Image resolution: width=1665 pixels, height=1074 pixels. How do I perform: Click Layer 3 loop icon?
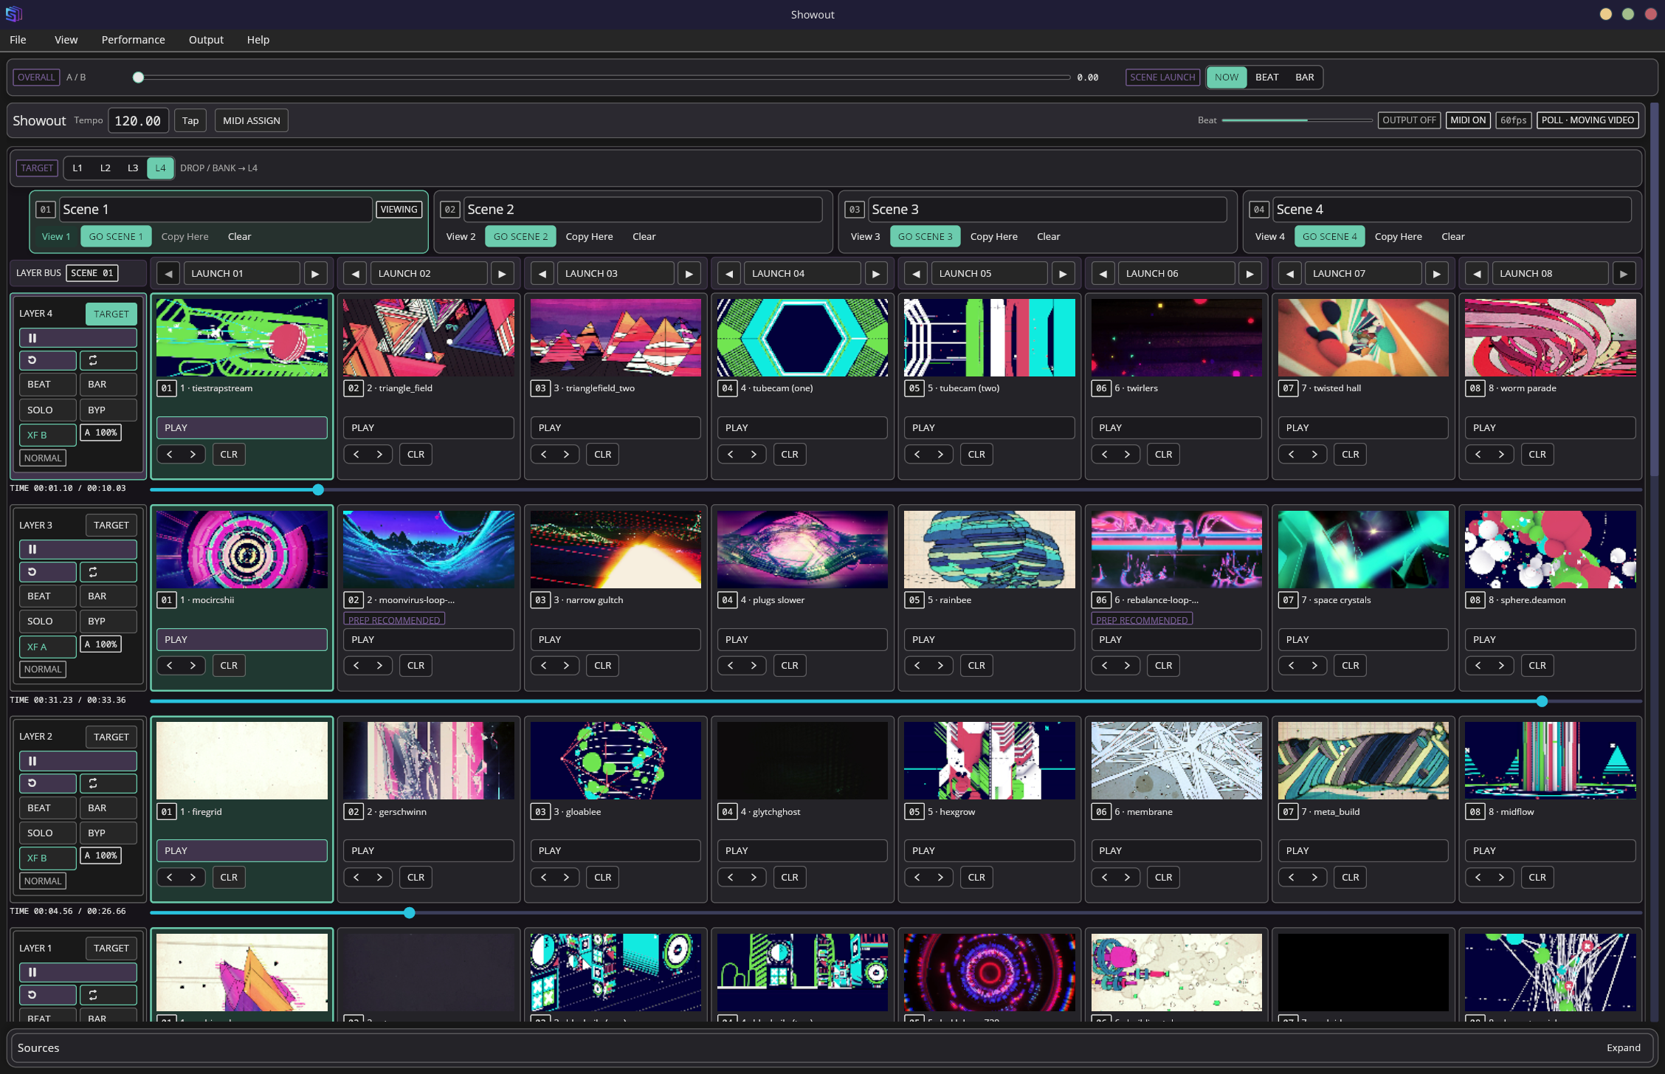pyautogui.click(x=108, y=572)
